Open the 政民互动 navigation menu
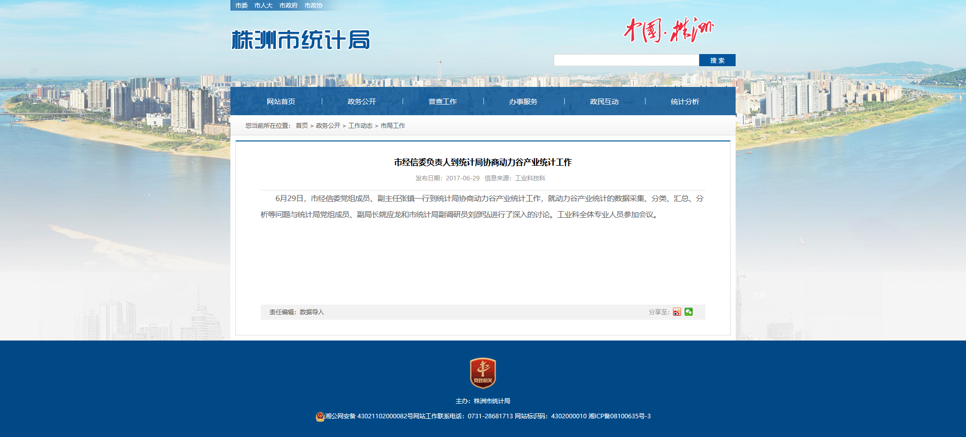The height and width of the screenshot is (437, 966). (x=604, y=102)
